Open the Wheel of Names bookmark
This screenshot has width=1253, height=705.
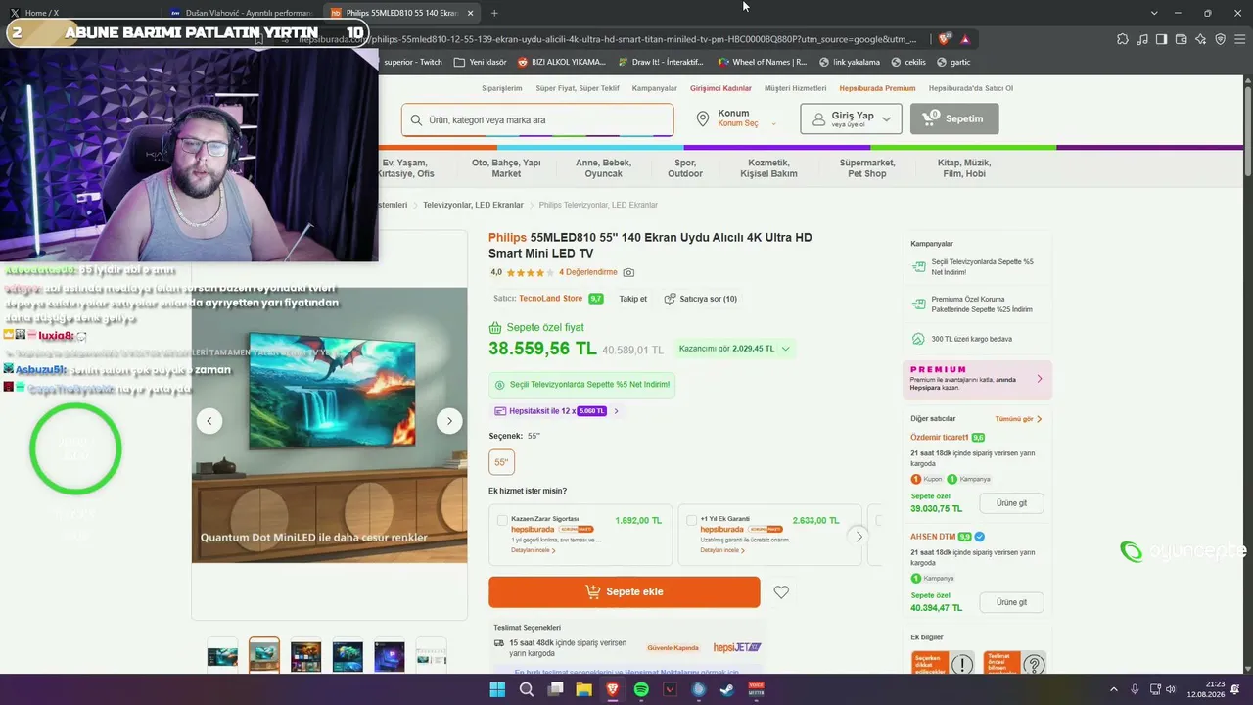point(762,62)
